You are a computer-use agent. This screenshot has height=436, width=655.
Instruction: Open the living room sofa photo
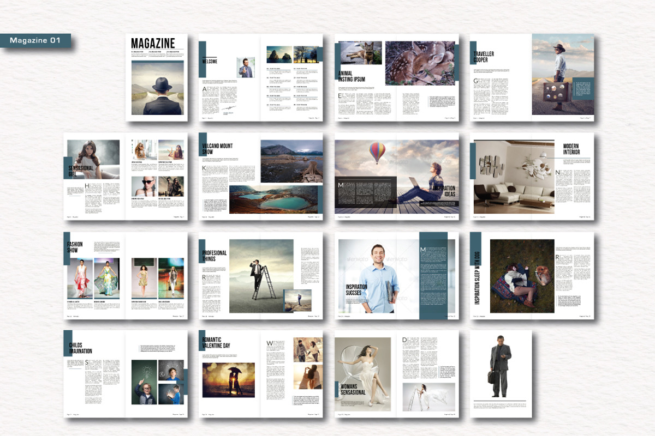click(514, 175)
